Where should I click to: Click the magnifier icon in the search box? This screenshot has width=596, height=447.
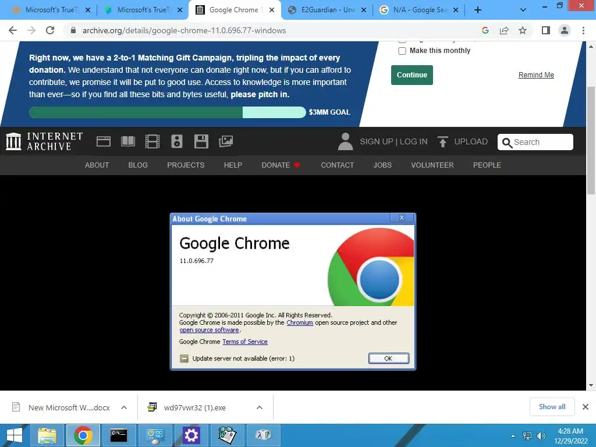(x=507, y=143)
